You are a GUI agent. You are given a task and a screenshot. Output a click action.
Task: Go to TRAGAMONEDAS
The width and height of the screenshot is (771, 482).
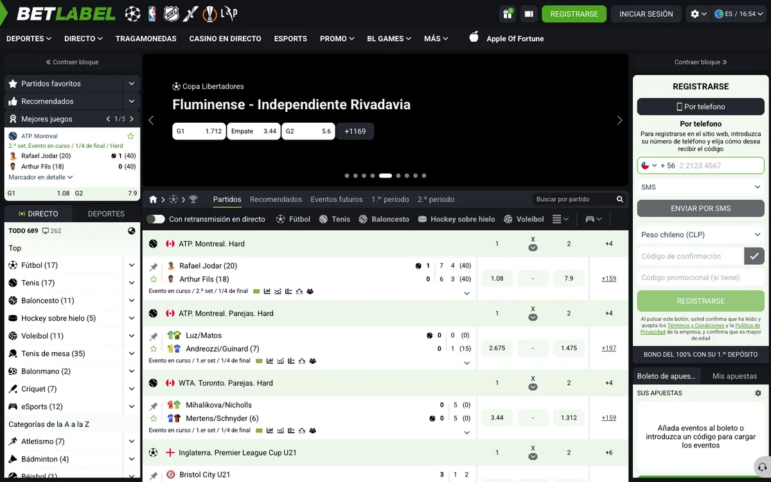point(146,39)
